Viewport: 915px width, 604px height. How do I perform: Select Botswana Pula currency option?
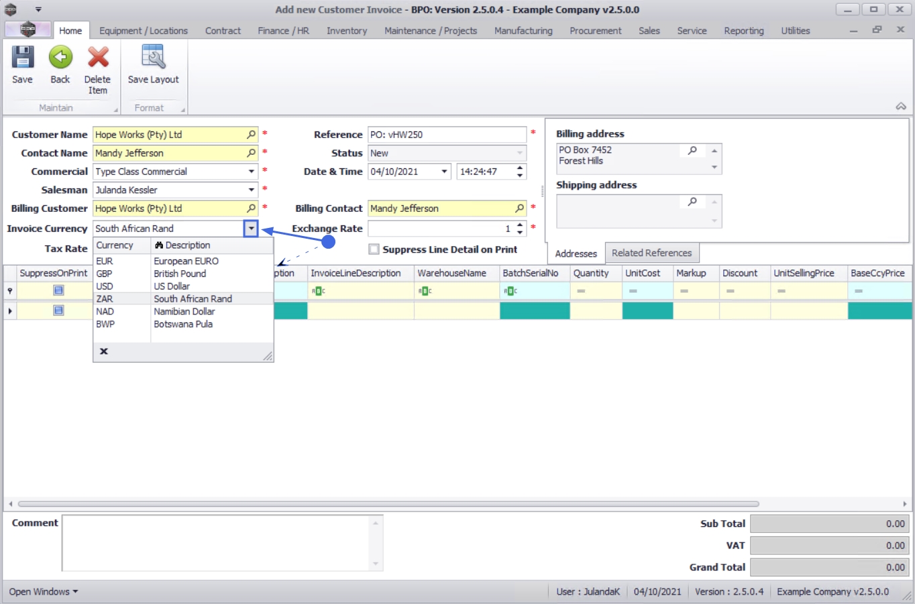183,324
